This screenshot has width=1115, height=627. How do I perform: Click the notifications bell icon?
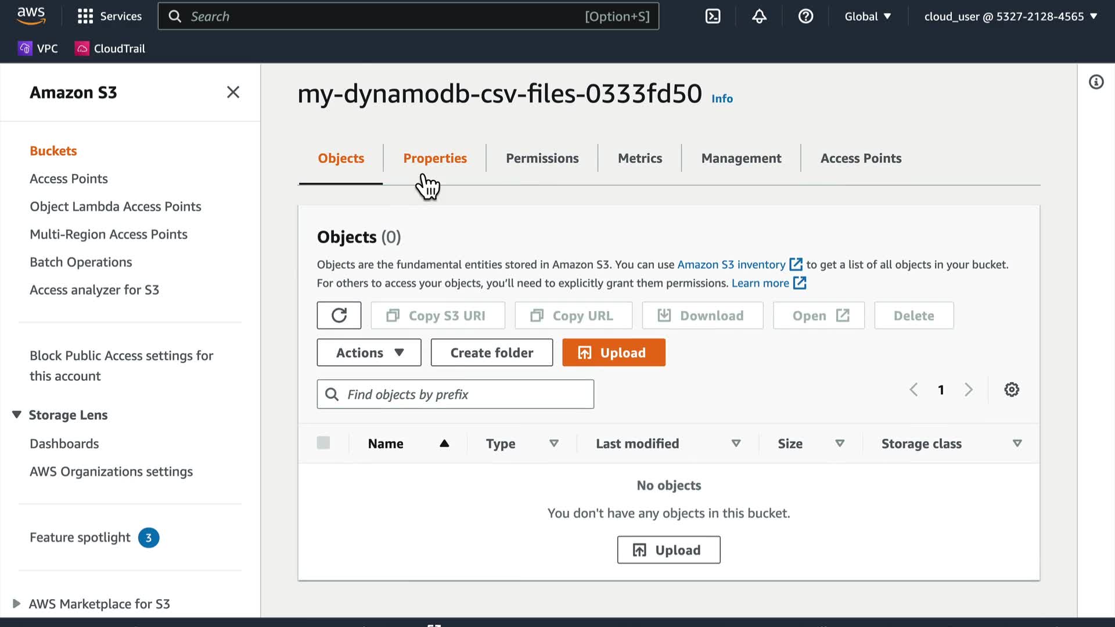click(759, 16)
